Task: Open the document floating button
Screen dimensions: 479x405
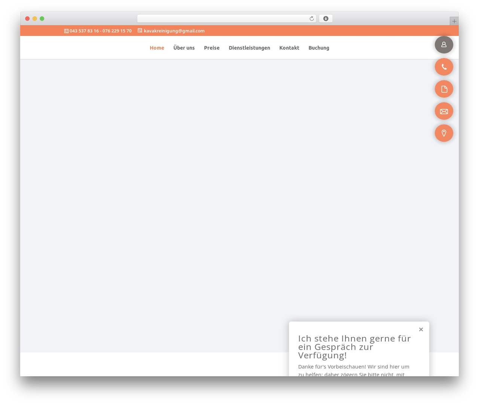Action: [444, 89]
